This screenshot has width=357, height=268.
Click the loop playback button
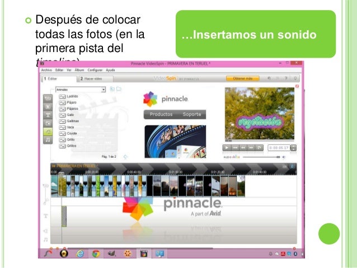coord(259,148)
